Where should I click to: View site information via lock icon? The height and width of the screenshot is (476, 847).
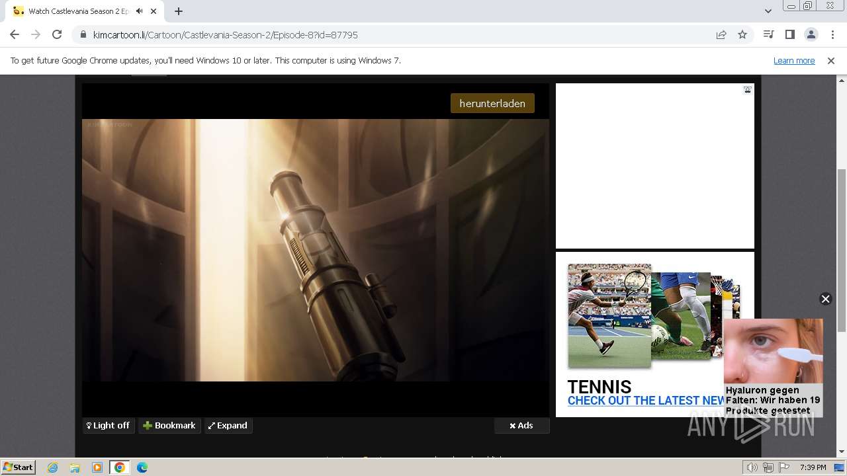tap(83, 34)
